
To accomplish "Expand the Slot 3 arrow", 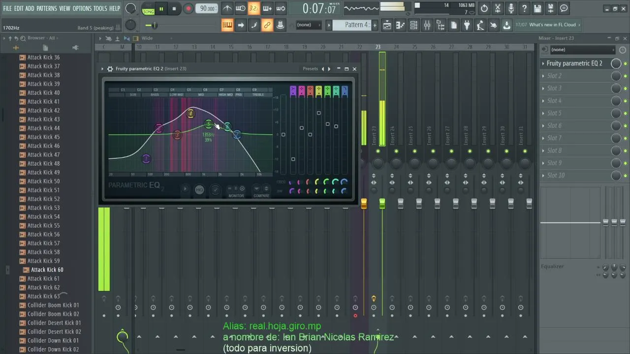I will pyautogui.click(x=543, y=88).
